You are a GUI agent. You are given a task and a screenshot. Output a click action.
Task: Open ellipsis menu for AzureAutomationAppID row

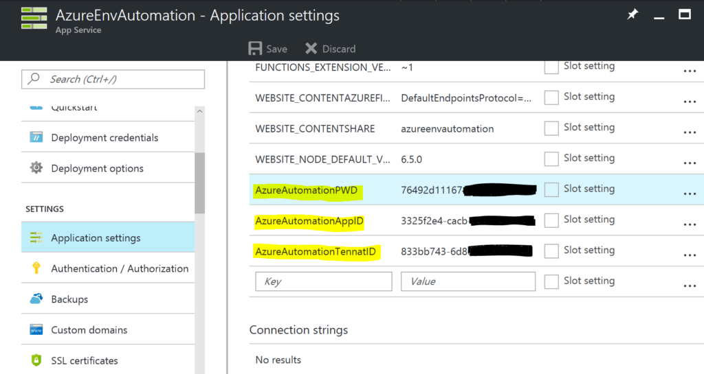[690, 225]
